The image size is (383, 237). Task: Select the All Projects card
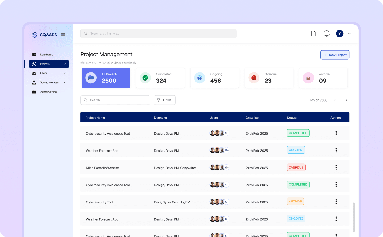point(106,78)
